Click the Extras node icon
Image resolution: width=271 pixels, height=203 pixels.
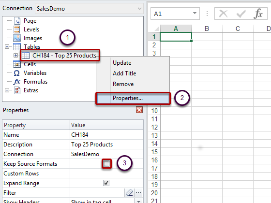(17, 90)
